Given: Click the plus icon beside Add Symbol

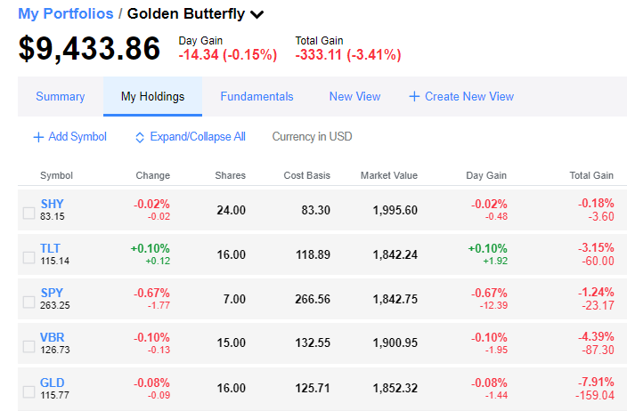Looking at the screenshot, I should click(x=38, y=137).
